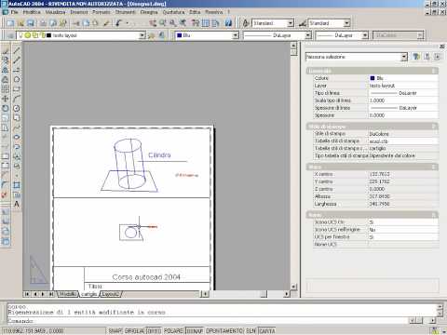Switch to the Modello tab
447x335 pixels.
(x=68, y=294)
